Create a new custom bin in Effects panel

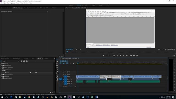(x=51, y=92)
